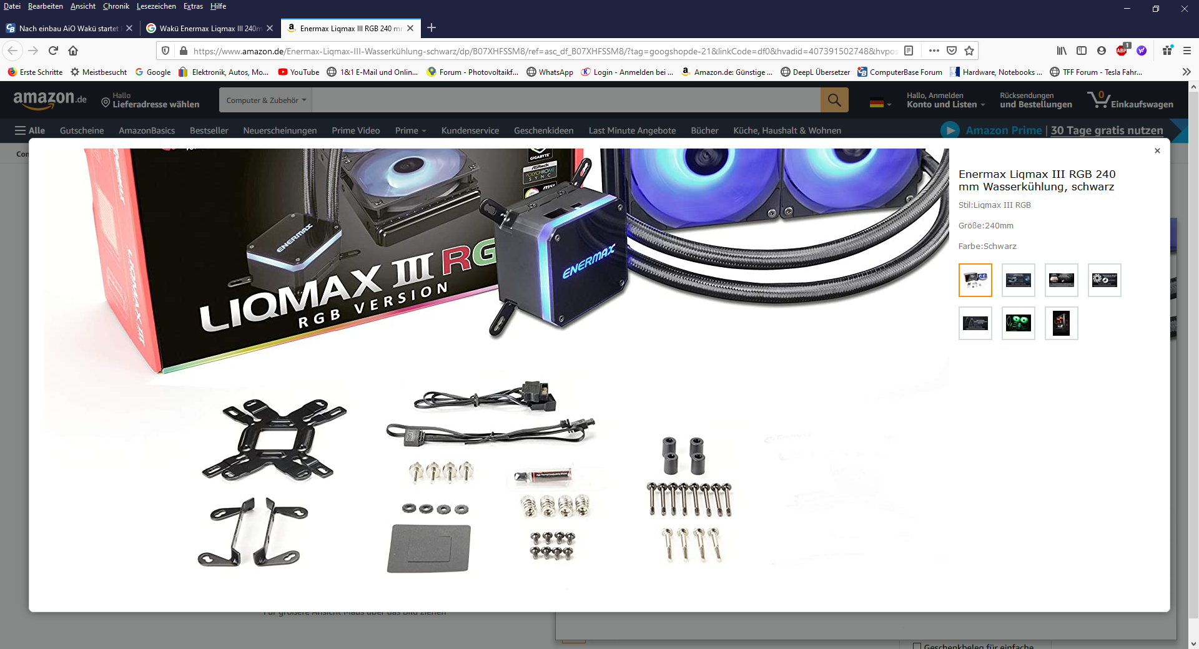
Task: Expand the Prime navigation dropdown
Action: point(410,130)
